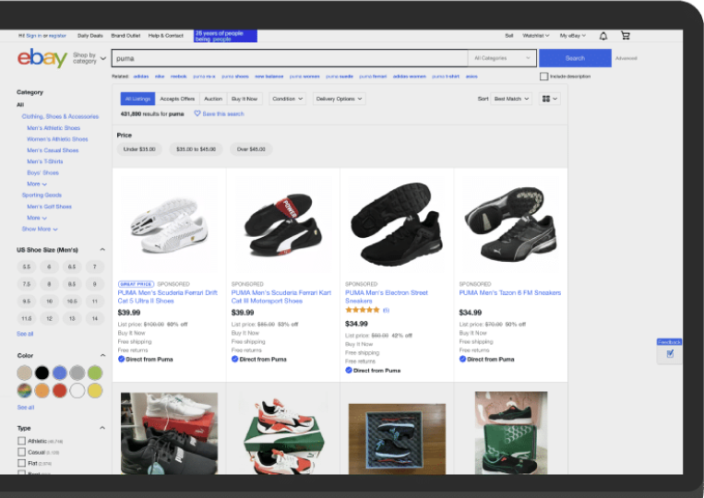This screenshot has width=704, height=498.
Task: Click the Direct from Puma badge under Tazon 6
Action: tap(486, 359)
